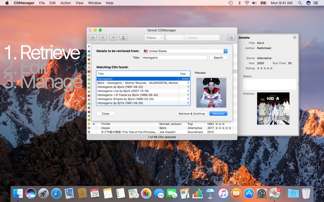Open the gear settings toolbar button
324x202 pixels.
tap(93, 38)
